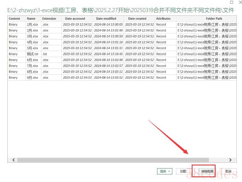Click the horizontal scrollbar thumb

112,160
